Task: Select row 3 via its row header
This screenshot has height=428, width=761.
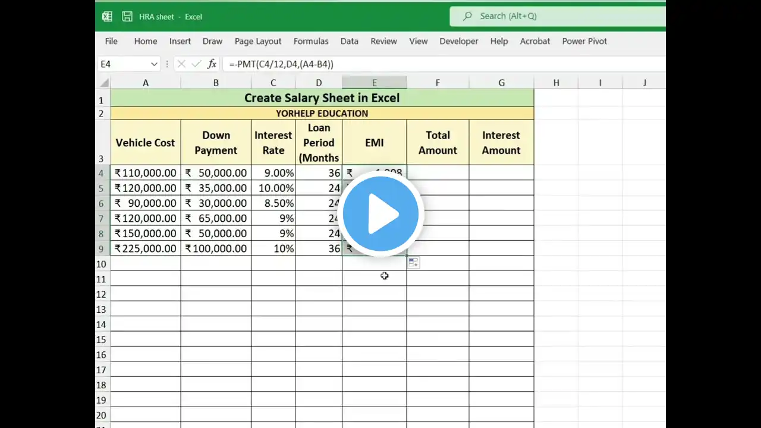Action: 102,143
